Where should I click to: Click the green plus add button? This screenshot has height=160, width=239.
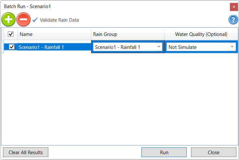click(8, 20)
